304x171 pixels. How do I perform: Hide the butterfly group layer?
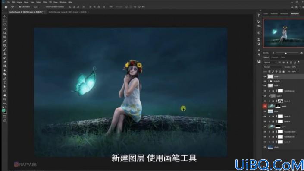click(x=265, y=81)
